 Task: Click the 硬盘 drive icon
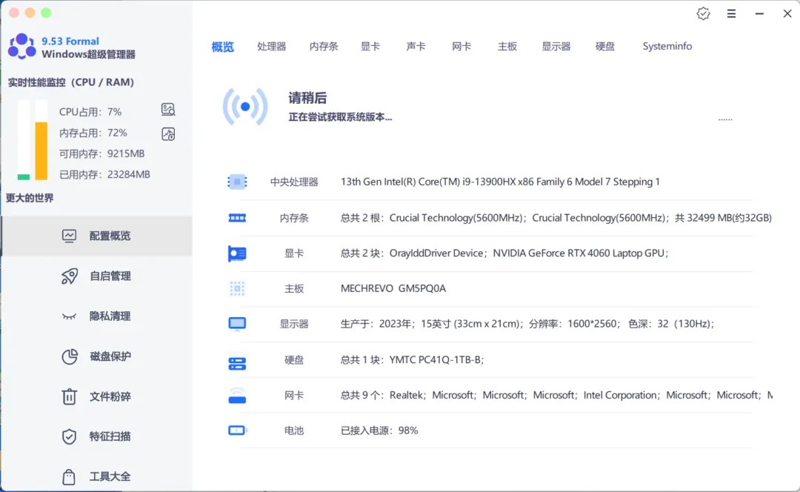[x=237, y=363]
